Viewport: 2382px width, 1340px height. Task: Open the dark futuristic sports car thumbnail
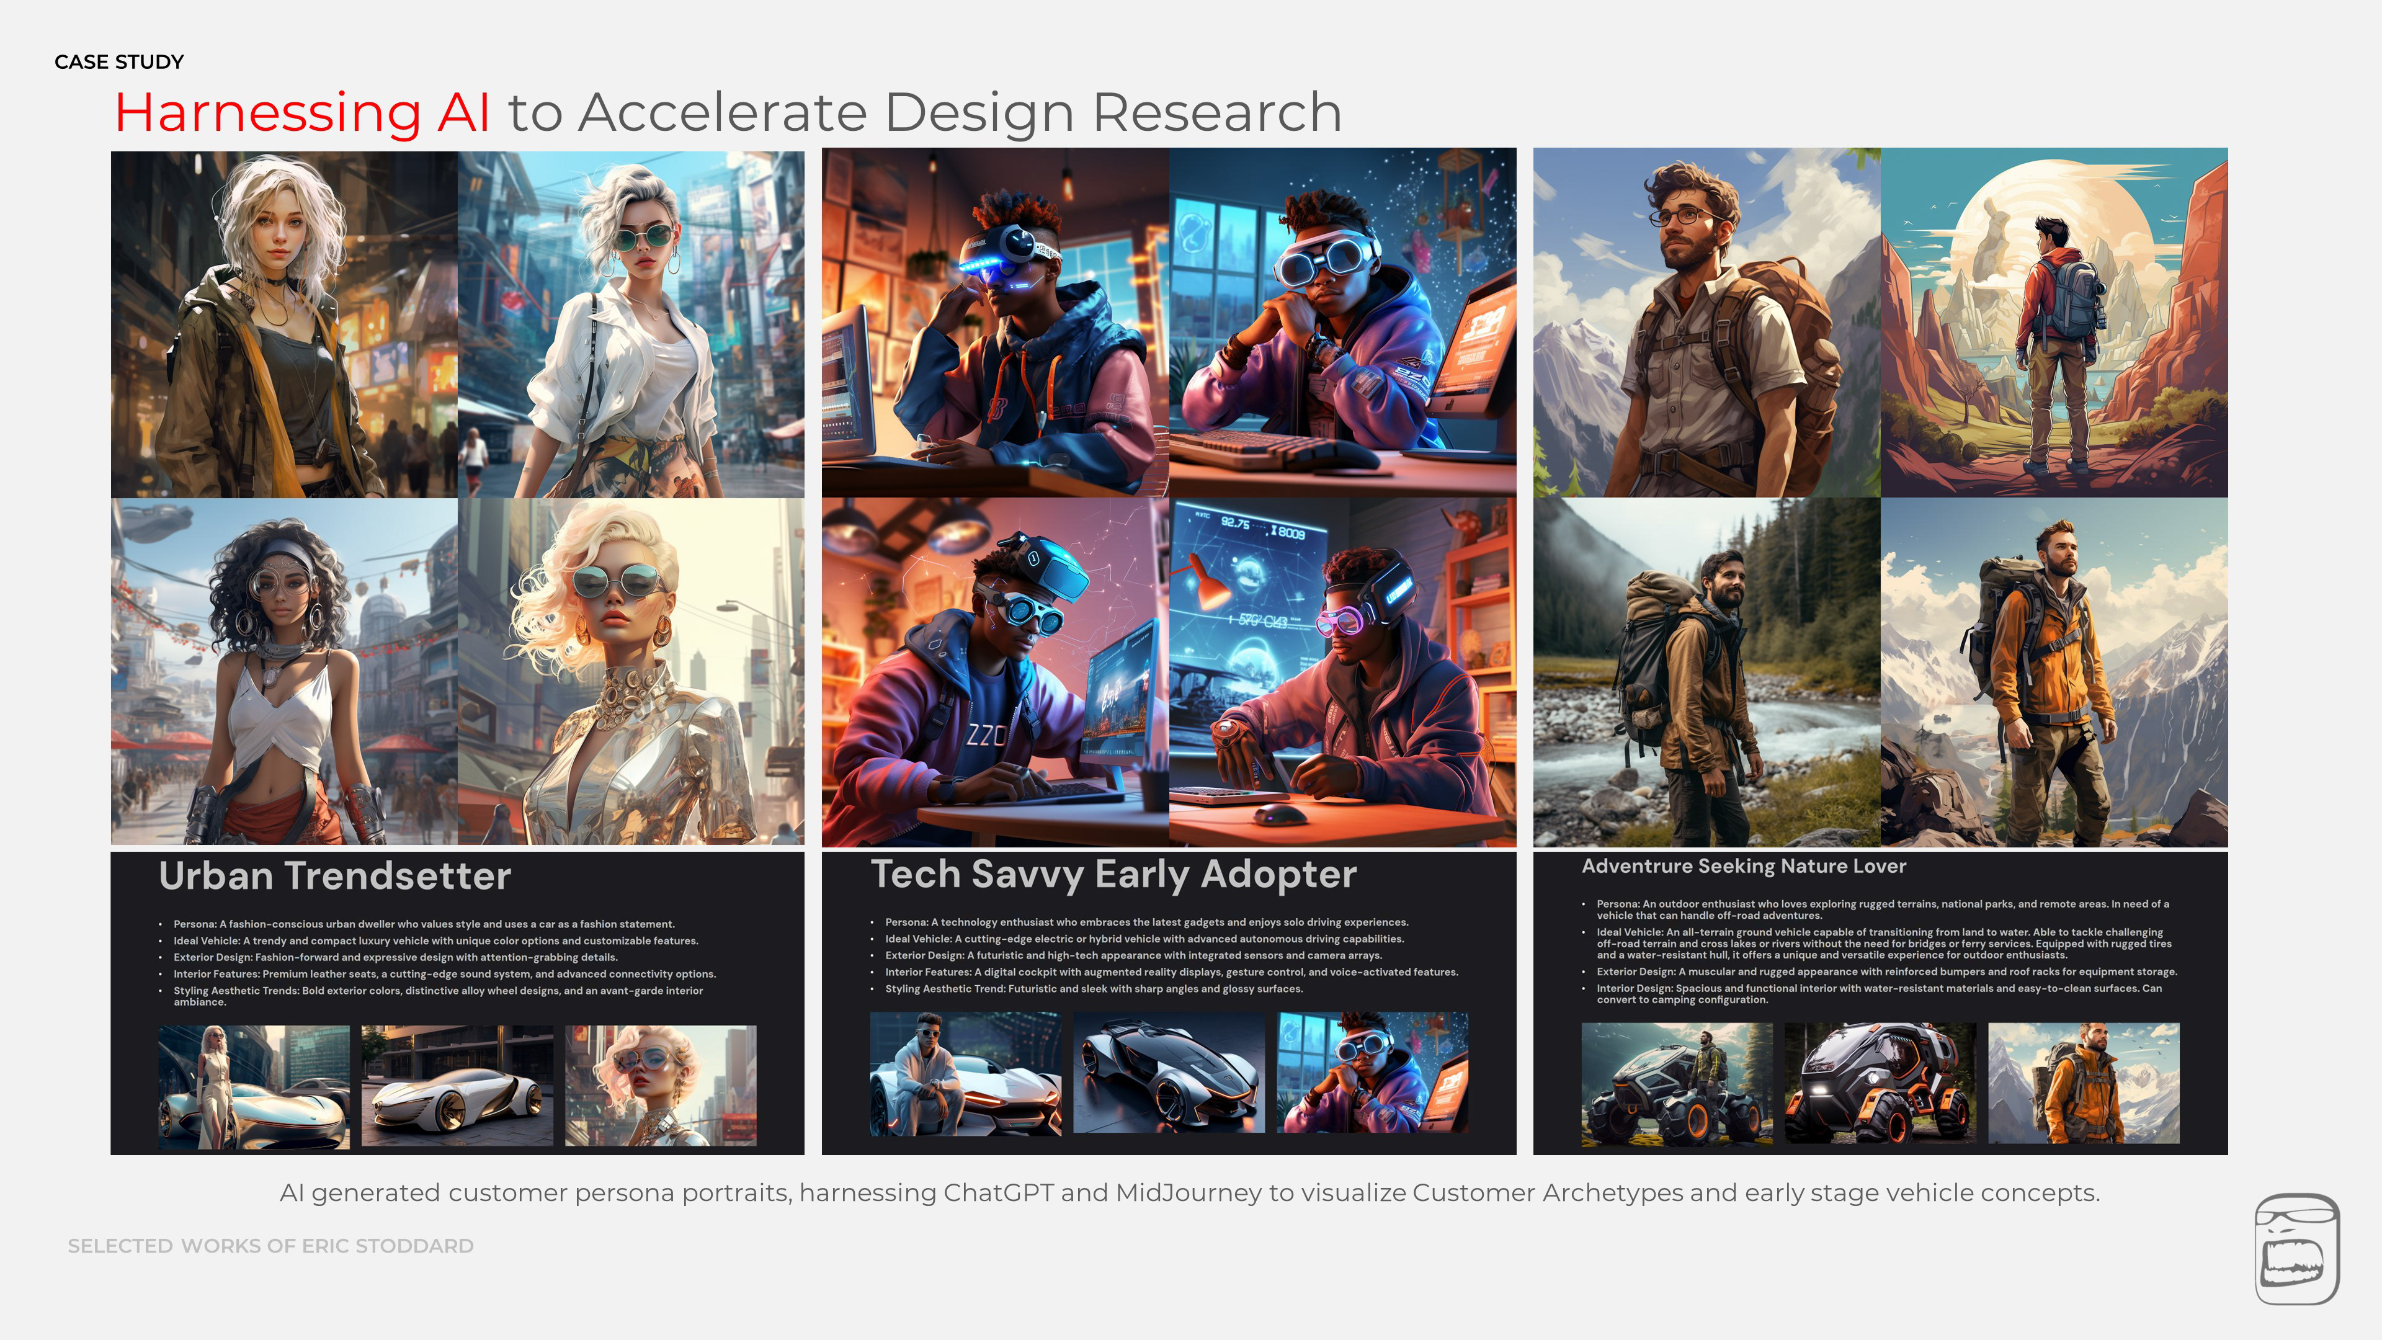[x=1169, y=1073]
